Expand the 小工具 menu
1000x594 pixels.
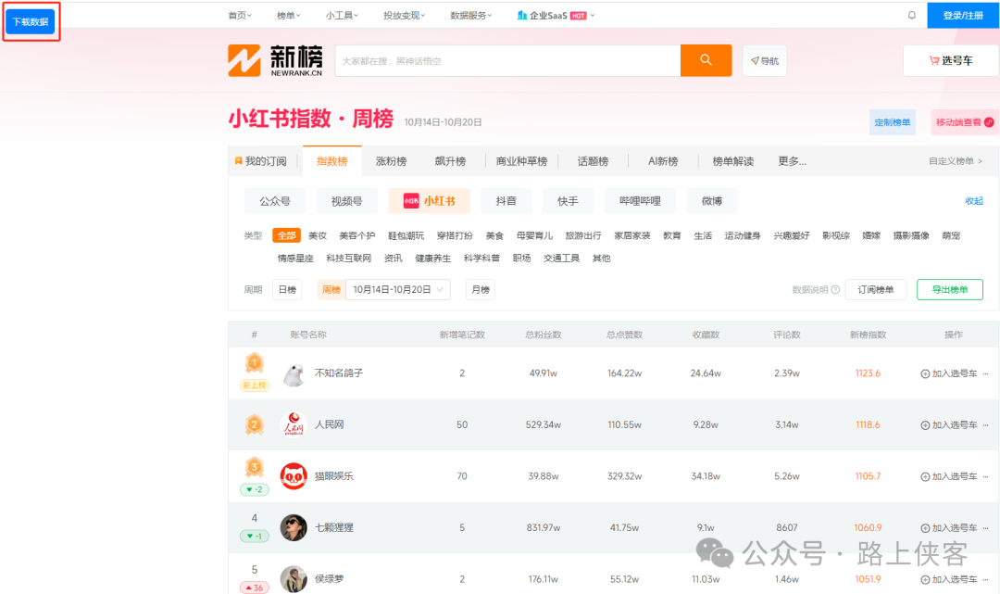point(342,16)
